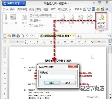Open the 页面布局 ribbon tab
The image size is (112, 99).
click(22, 9)
